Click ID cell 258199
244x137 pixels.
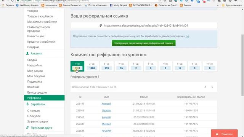tap(80, 104)
